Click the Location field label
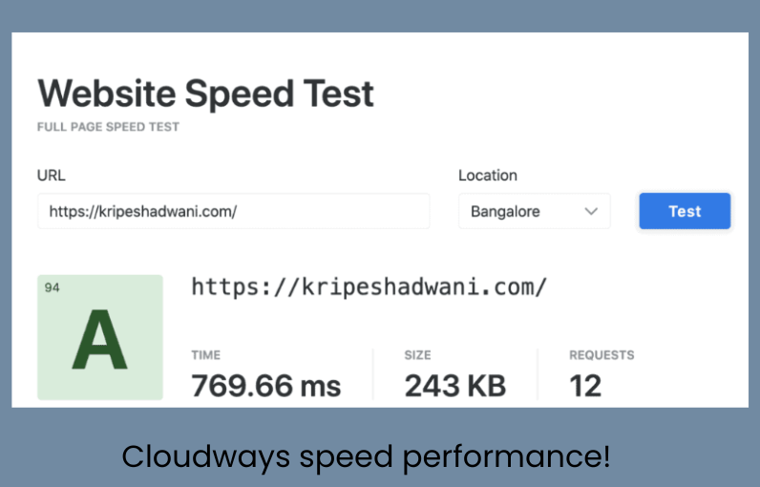This screenshot has height=487, width=760. (x=487, y=176)
